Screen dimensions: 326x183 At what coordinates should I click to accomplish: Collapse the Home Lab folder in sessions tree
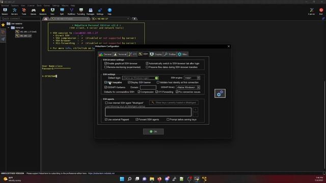click(9, 27)
